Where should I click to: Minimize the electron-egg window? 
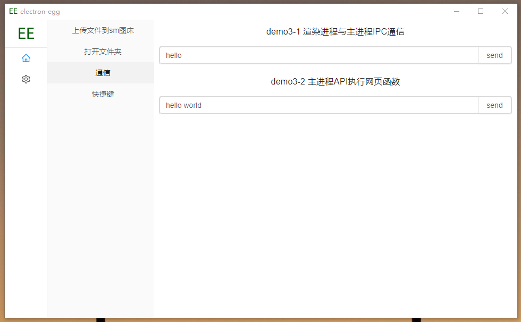[456, 11]
